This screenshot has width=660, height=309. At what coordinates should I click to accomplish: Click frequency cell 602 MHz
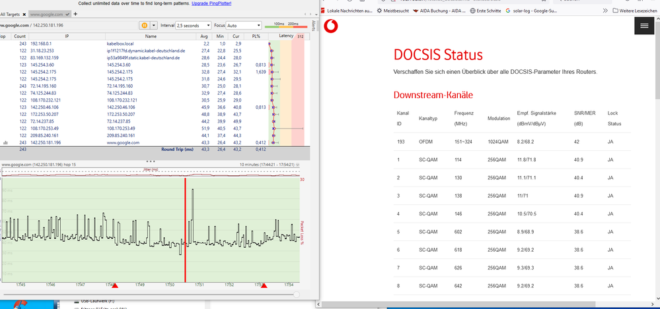pyautogui.click(x=458, y=232)
